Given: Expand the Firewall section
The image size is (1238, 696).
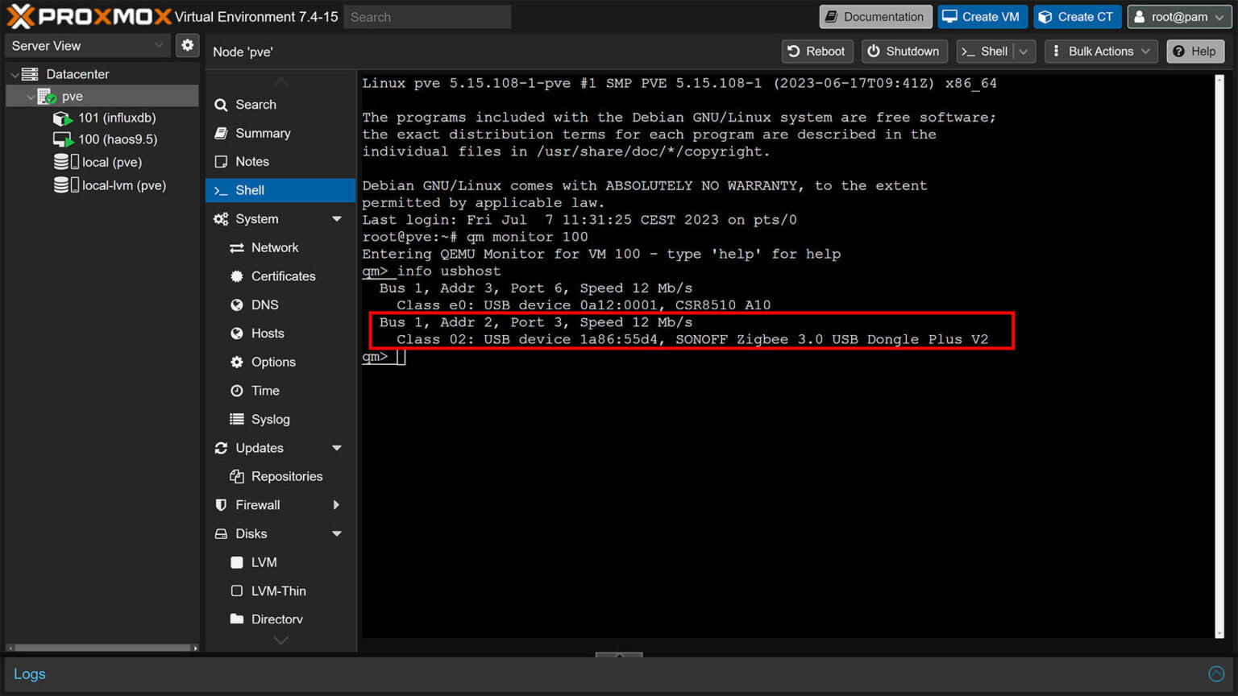Looking at the screenshot, I should click(x=337, y=505).
